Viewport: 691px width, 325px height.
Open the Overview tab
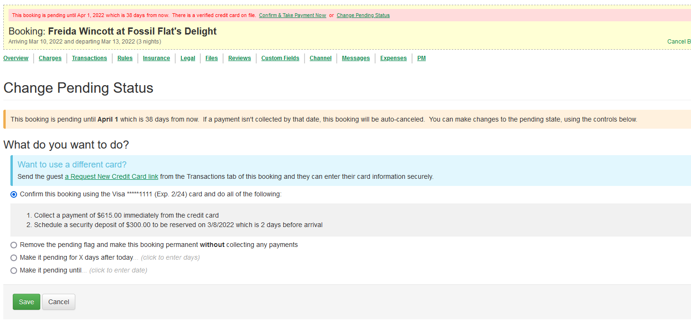point(16,58)
